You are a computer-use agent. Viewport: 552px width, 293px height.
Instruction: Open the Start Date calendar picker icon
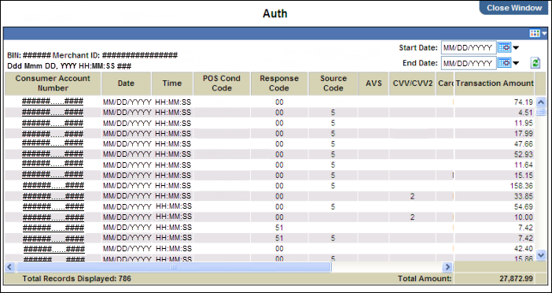tap(504, 47)
